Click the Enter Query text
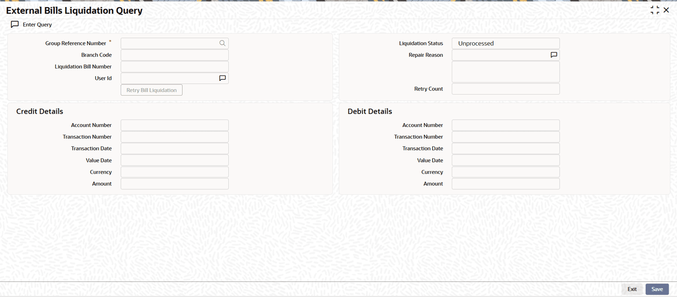The height and width of the screenshot is (297, 677). click(37, 25)
